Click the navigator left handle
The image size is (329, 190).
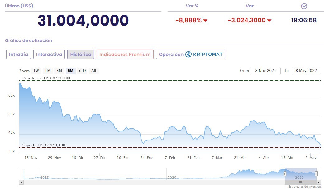285,173
